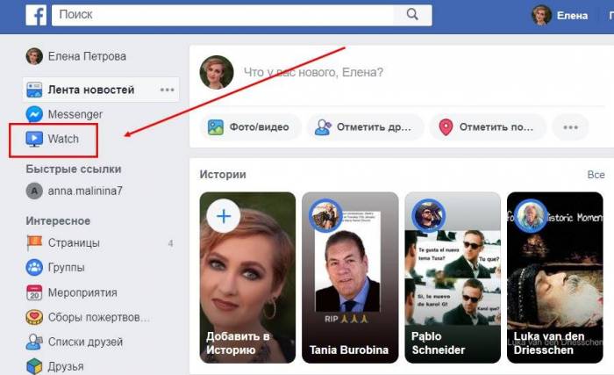This screenshot has width=614, height=375.
Task: Click the tag friends (Отметить др...) button
Action: (x=363, y=127)
